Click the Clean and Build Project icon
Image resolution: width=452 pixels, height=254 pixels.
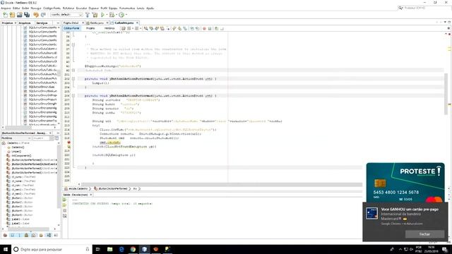point(95,15)
